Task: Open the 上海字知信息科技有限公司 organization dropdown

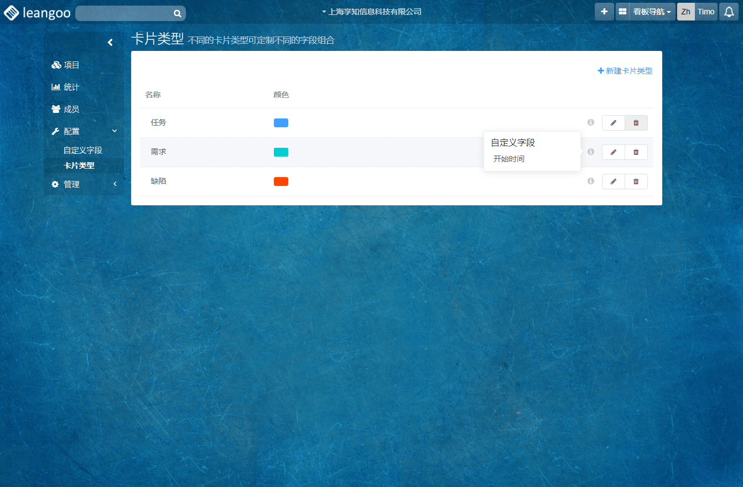Action: coord(371,12)
